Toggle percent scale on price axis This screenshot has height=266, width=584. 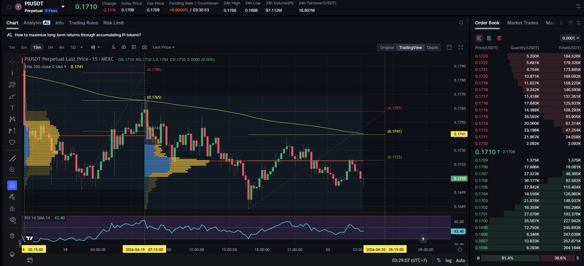(x=439, y=261)
